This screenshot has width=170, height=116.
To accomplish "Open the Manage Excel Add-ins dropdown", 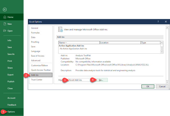I will (78, 80).
